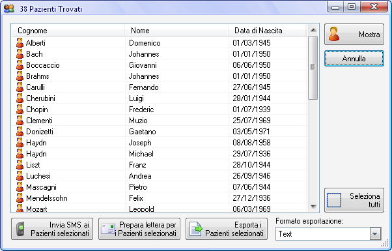Click the person icon on the Mostra button
Image resolution: width=392 pixels, height=251 pixels.
pyautogui.click(x=334, y=34)
